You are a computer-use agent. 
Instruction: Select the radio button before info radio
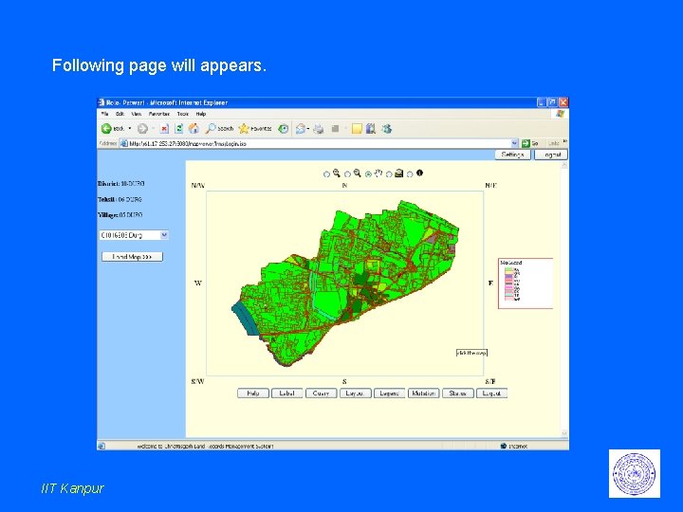coord(389,174)
